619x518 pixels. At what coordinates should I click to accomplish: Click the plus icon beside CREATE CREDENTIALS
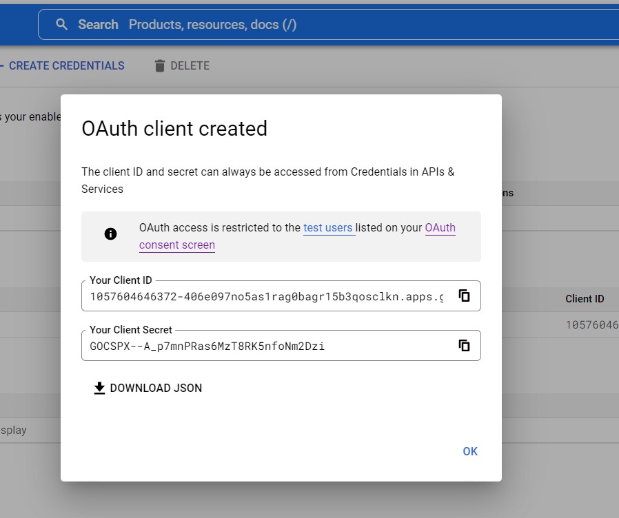2,65
